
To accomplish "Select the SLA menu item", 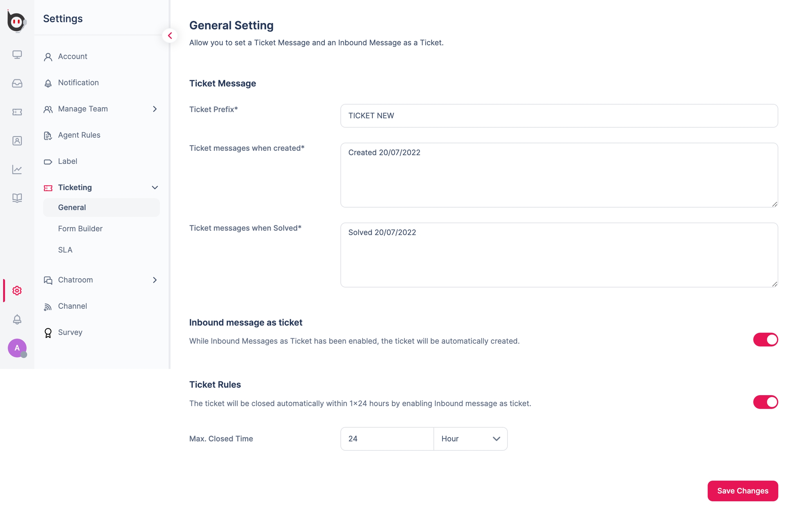I will (65, 250).
